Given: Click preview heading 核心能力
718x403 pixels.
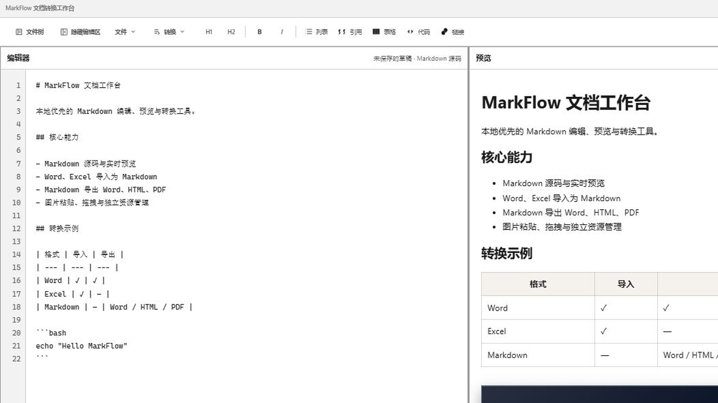Looking at the screenshot, I should [x=507, y=157].
